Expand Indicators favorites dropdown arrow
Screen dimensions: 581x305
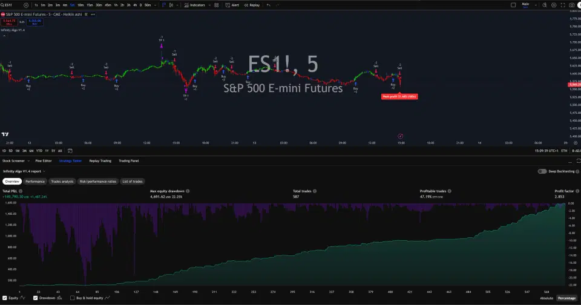[x=210, y=5]
